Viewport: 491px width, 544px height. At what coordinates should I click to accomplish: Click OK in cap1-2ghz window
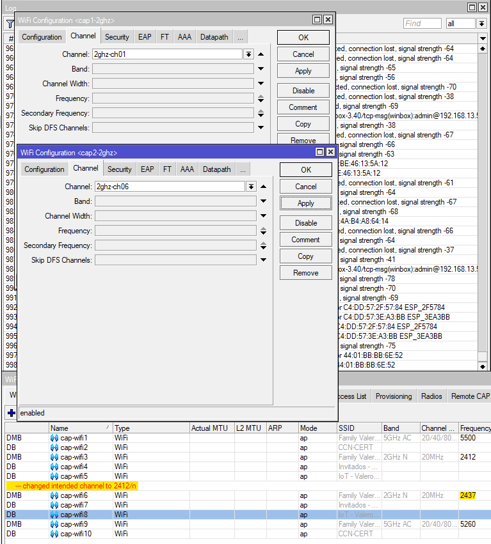pyautogui.click(x=303, y=38)
